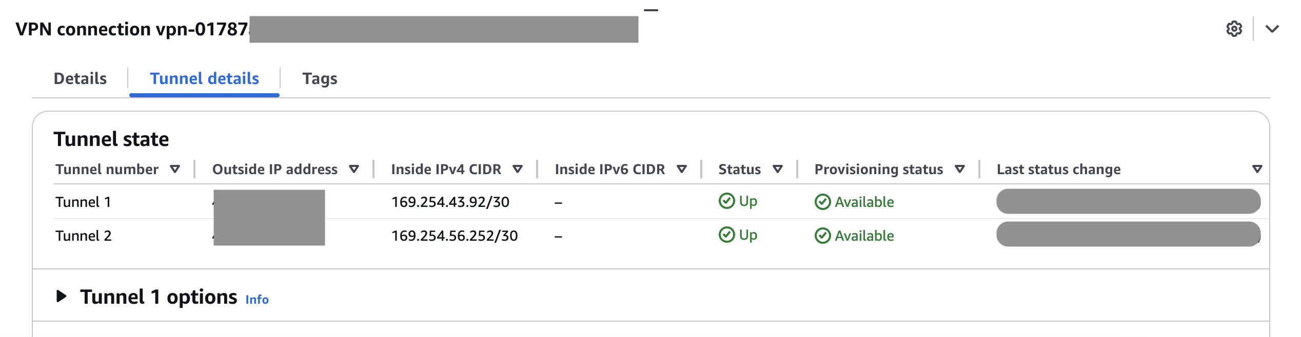Click the Outside IP address filter arrow
This screenshot has width=1301, height=337.
click(354, 169)
